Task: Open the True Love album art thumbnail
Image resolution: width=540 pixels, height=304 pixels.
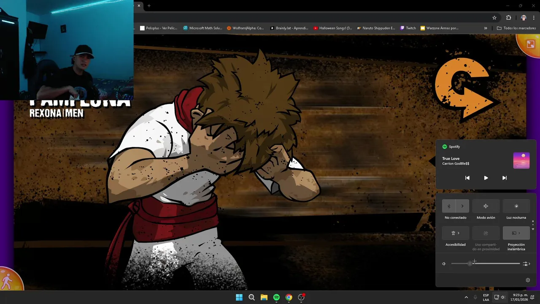Action: pos(521,160)
